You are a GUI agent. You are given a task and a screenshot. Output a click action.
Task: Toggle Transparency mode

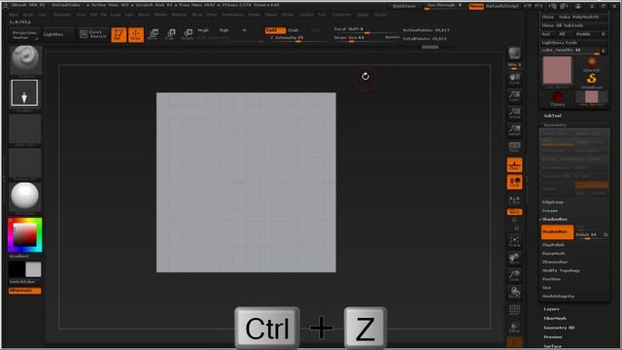(514, 327)
